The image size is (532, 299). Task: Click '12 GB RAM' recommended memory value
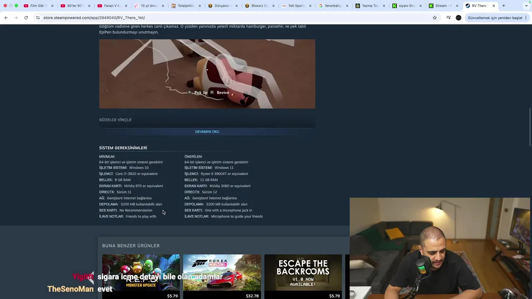click(209, 180)
